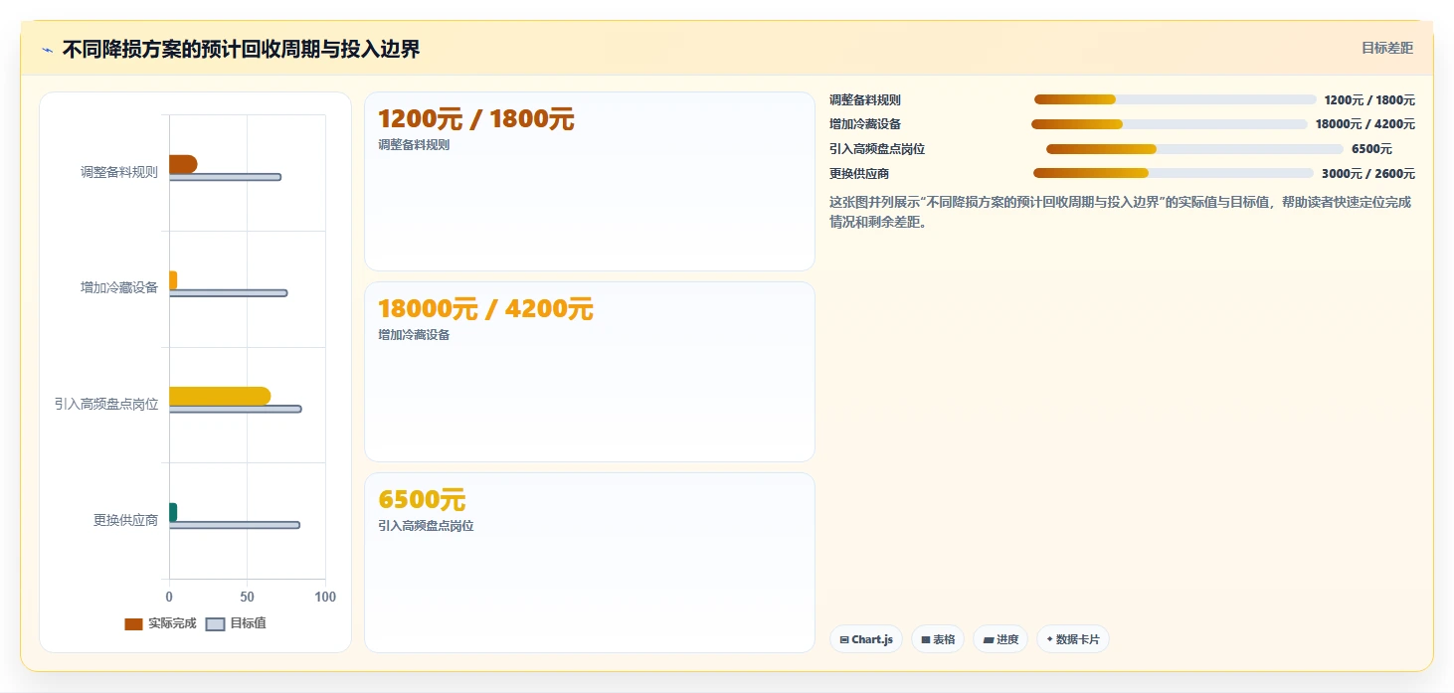Click the chart title 不同降损方案的预计回收周期与投入边界
Image resolution: width=1454 pixels, height=693 pixels.
[242, 49]
